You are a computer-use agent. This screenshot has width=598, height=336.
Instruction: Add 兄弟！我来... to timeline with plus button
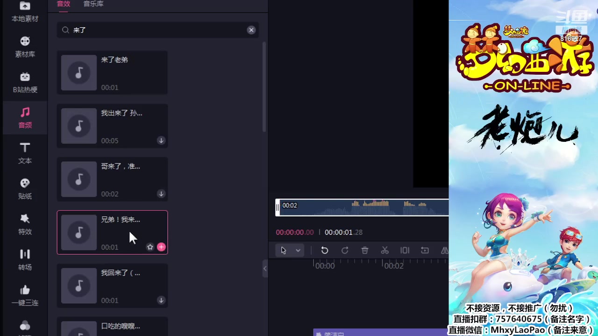(x=161, y=247)
